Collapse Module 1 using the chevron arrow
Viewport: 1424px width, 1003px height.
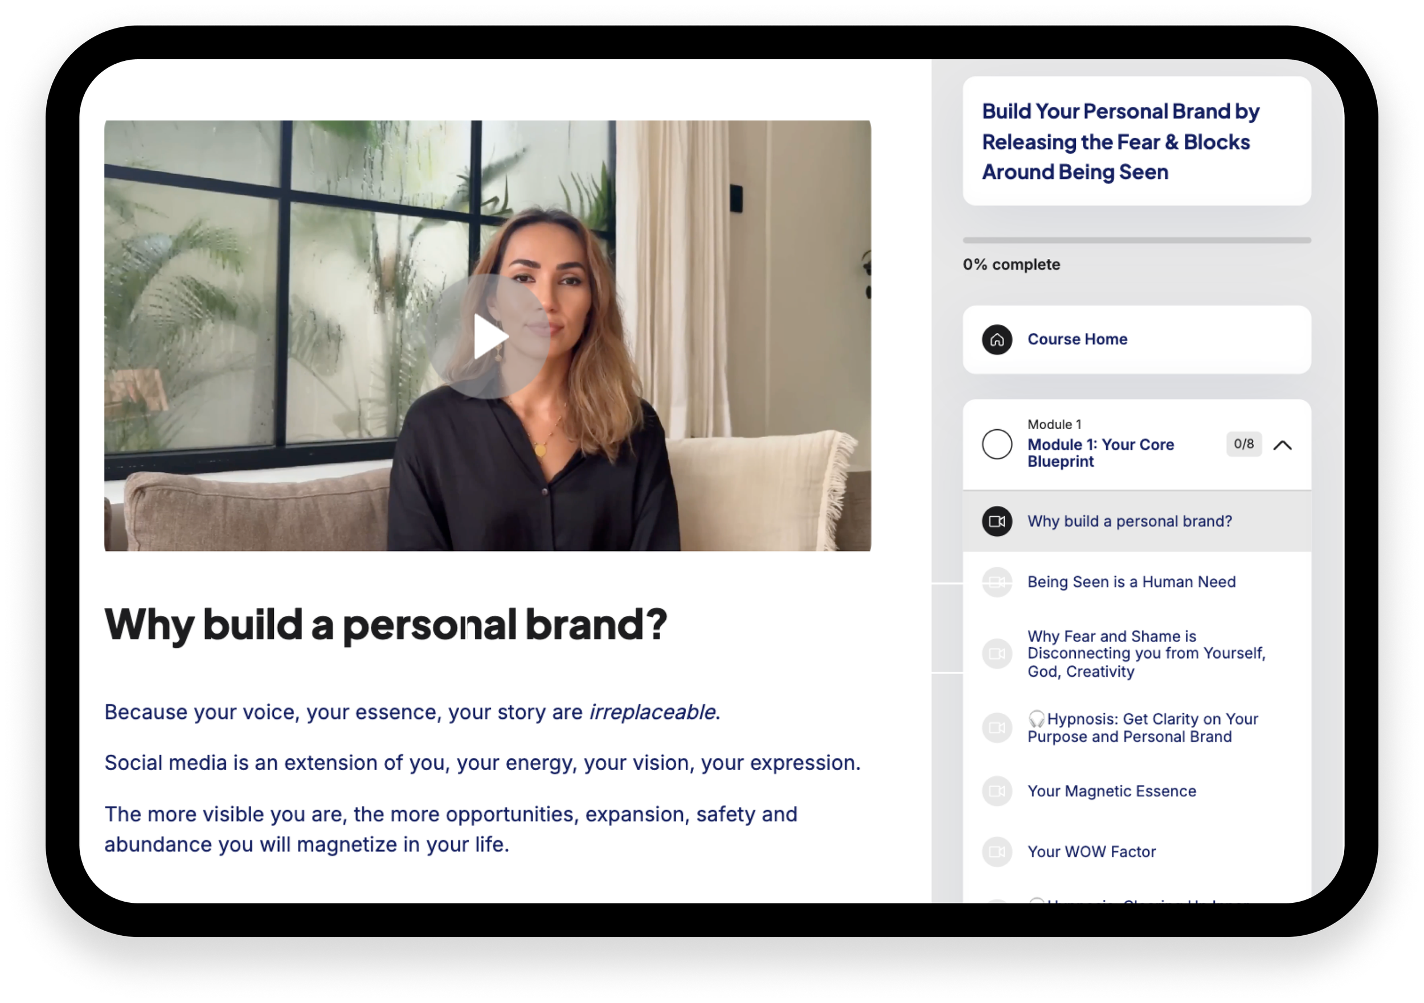click(x=1283, y=445)
